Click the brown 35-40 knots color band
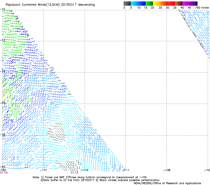Image resolution: width=210 pixels, height=185 pixels. (179, 3)
